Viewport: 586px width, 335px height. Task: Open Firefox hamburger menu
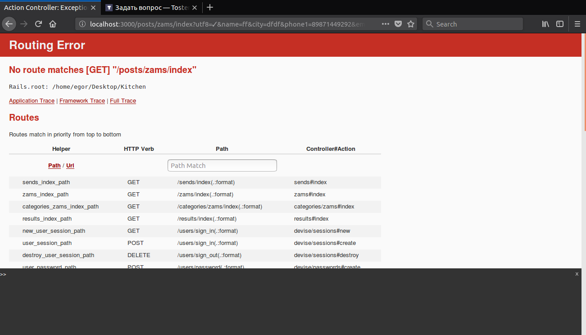coord(577,24)
